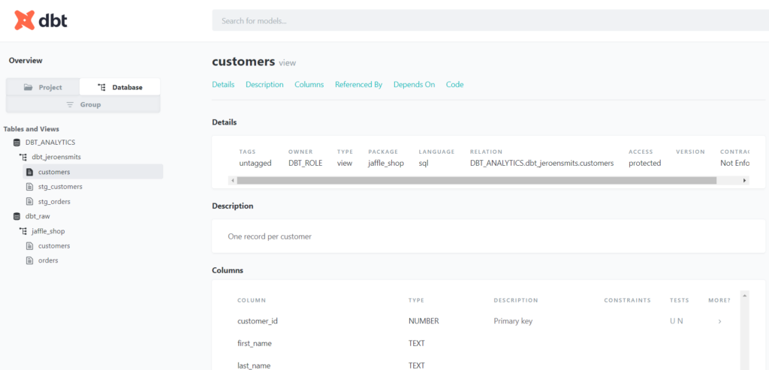
Task: Click the stg_orders document icon
Action: [x=29, y=201]
